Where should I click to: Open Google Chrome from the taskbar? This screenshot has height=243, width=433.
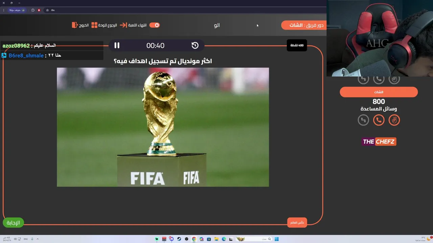pos(194,239)
